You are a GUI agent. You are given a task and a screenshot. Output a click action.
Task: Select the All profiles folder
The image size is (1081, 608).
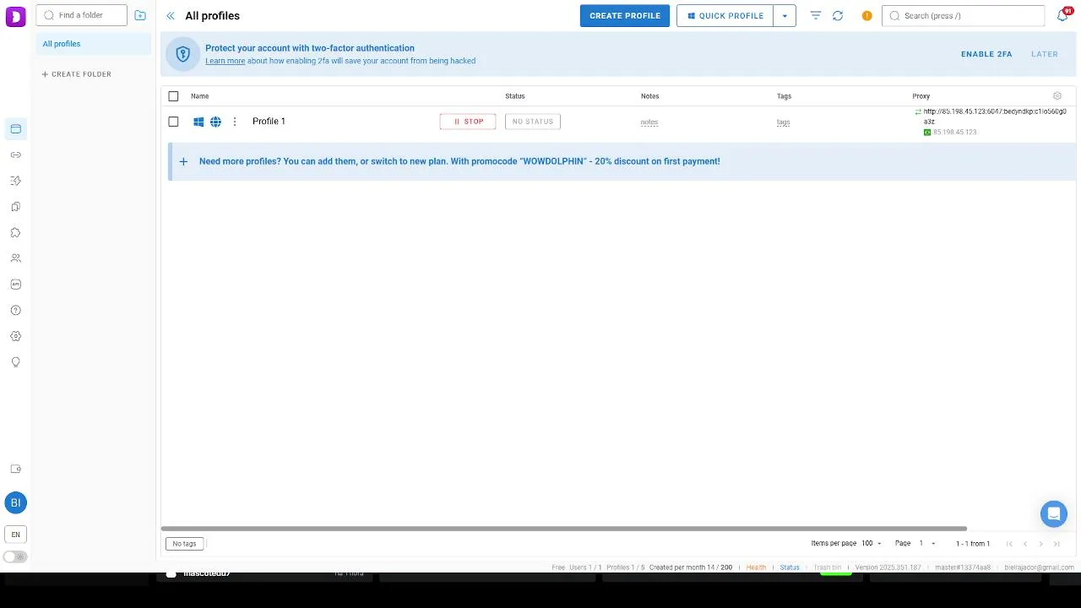93,44
